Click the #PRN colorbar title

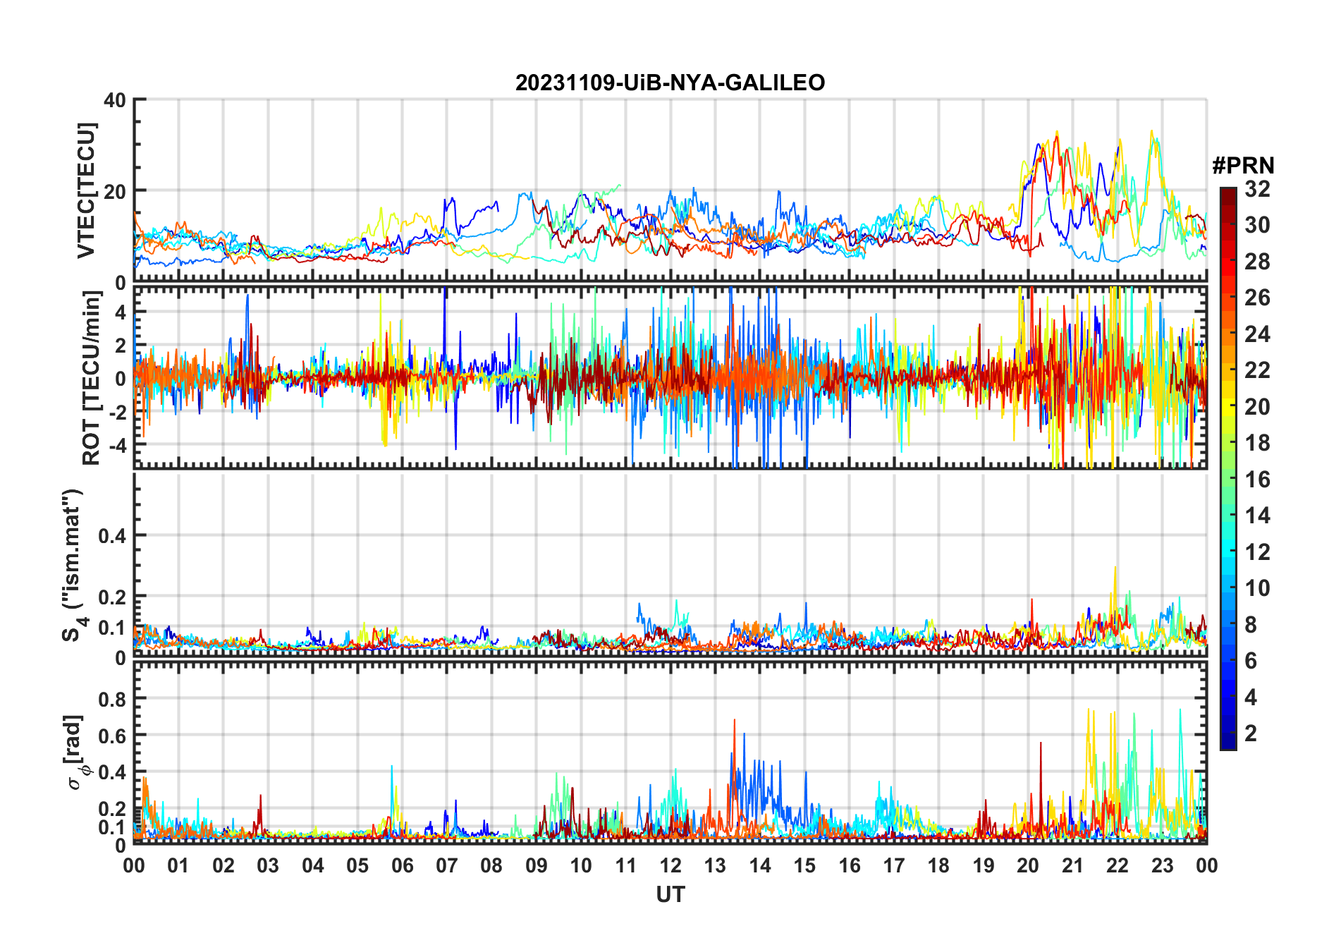click(x=1244, y=166)
